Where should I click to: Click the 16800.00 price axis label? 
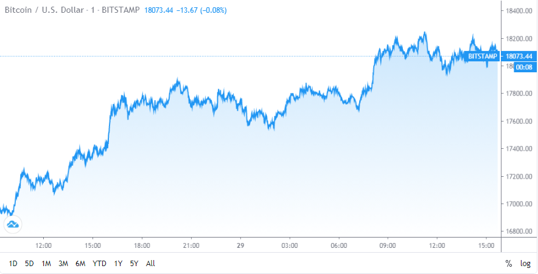tap(519, 231)
